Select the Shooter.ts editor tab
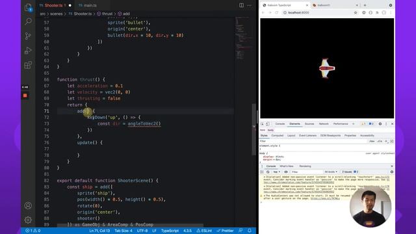Image resolution: width=416 pixels, height=234 pixels. click(55, 5)
